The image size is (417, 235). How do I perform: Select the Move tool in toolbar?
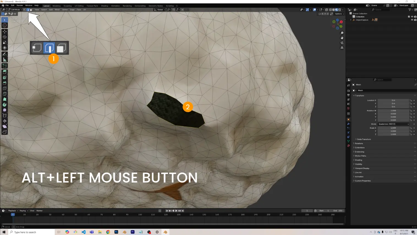click(5, 31)
